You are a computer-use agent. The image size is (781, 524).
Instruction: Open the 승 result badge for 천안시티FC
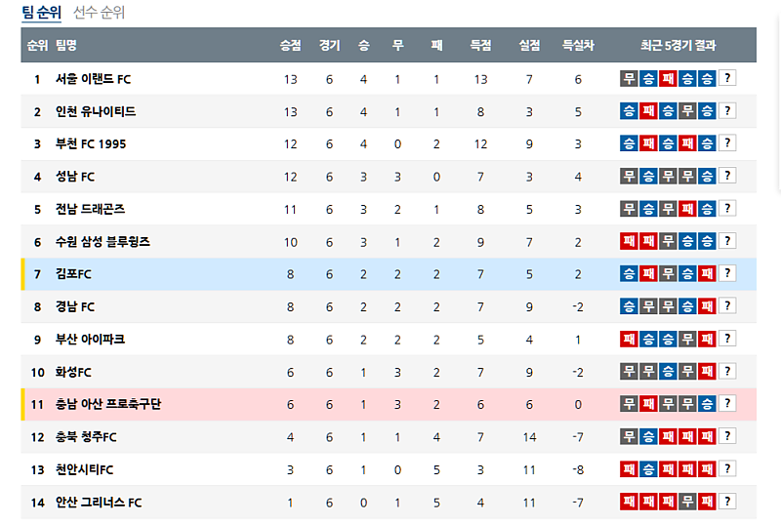click(648, 469)
